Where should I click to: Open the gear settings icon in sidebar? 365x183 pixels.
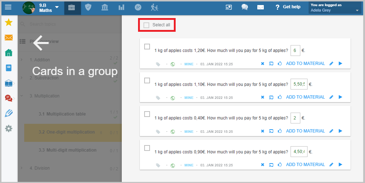point(9,128)
